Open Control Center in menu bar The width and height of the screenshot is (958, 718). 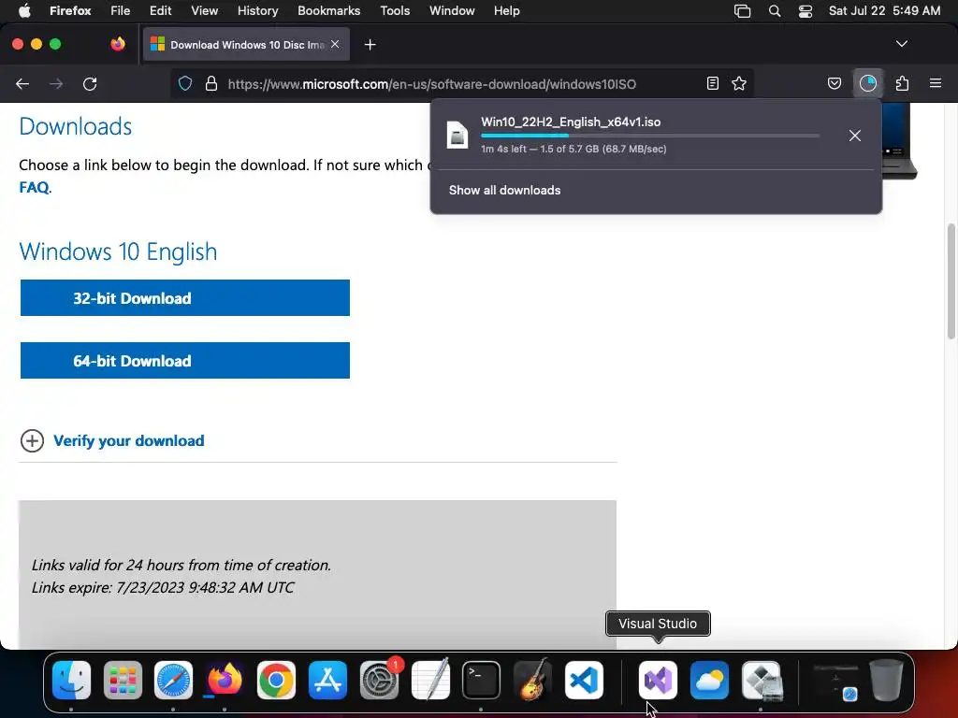[806, 11]
